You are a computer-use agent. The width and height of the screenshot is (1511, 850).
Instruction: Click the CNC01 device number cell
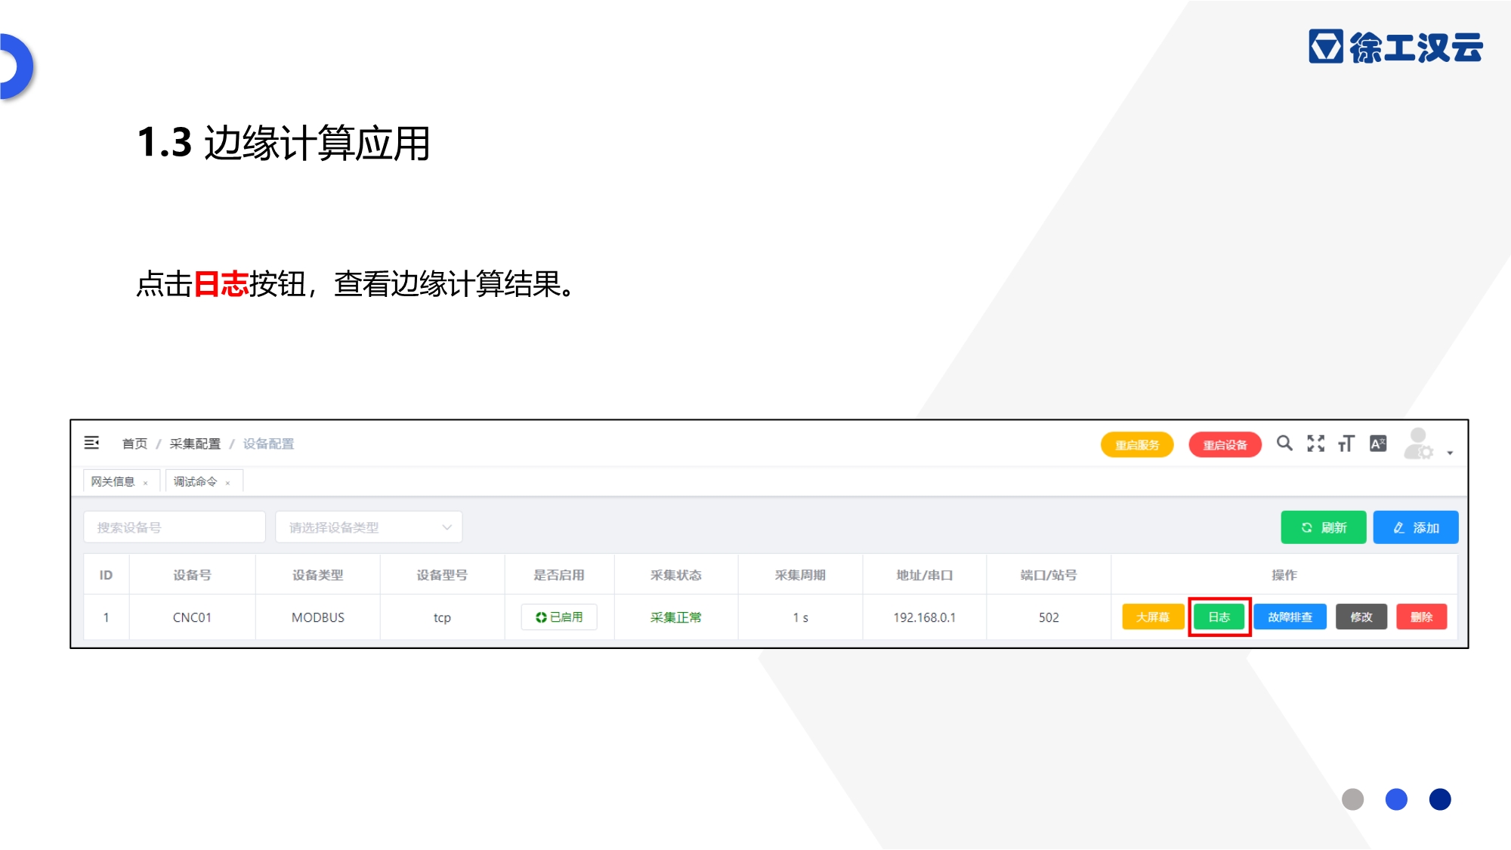(192, 617)
